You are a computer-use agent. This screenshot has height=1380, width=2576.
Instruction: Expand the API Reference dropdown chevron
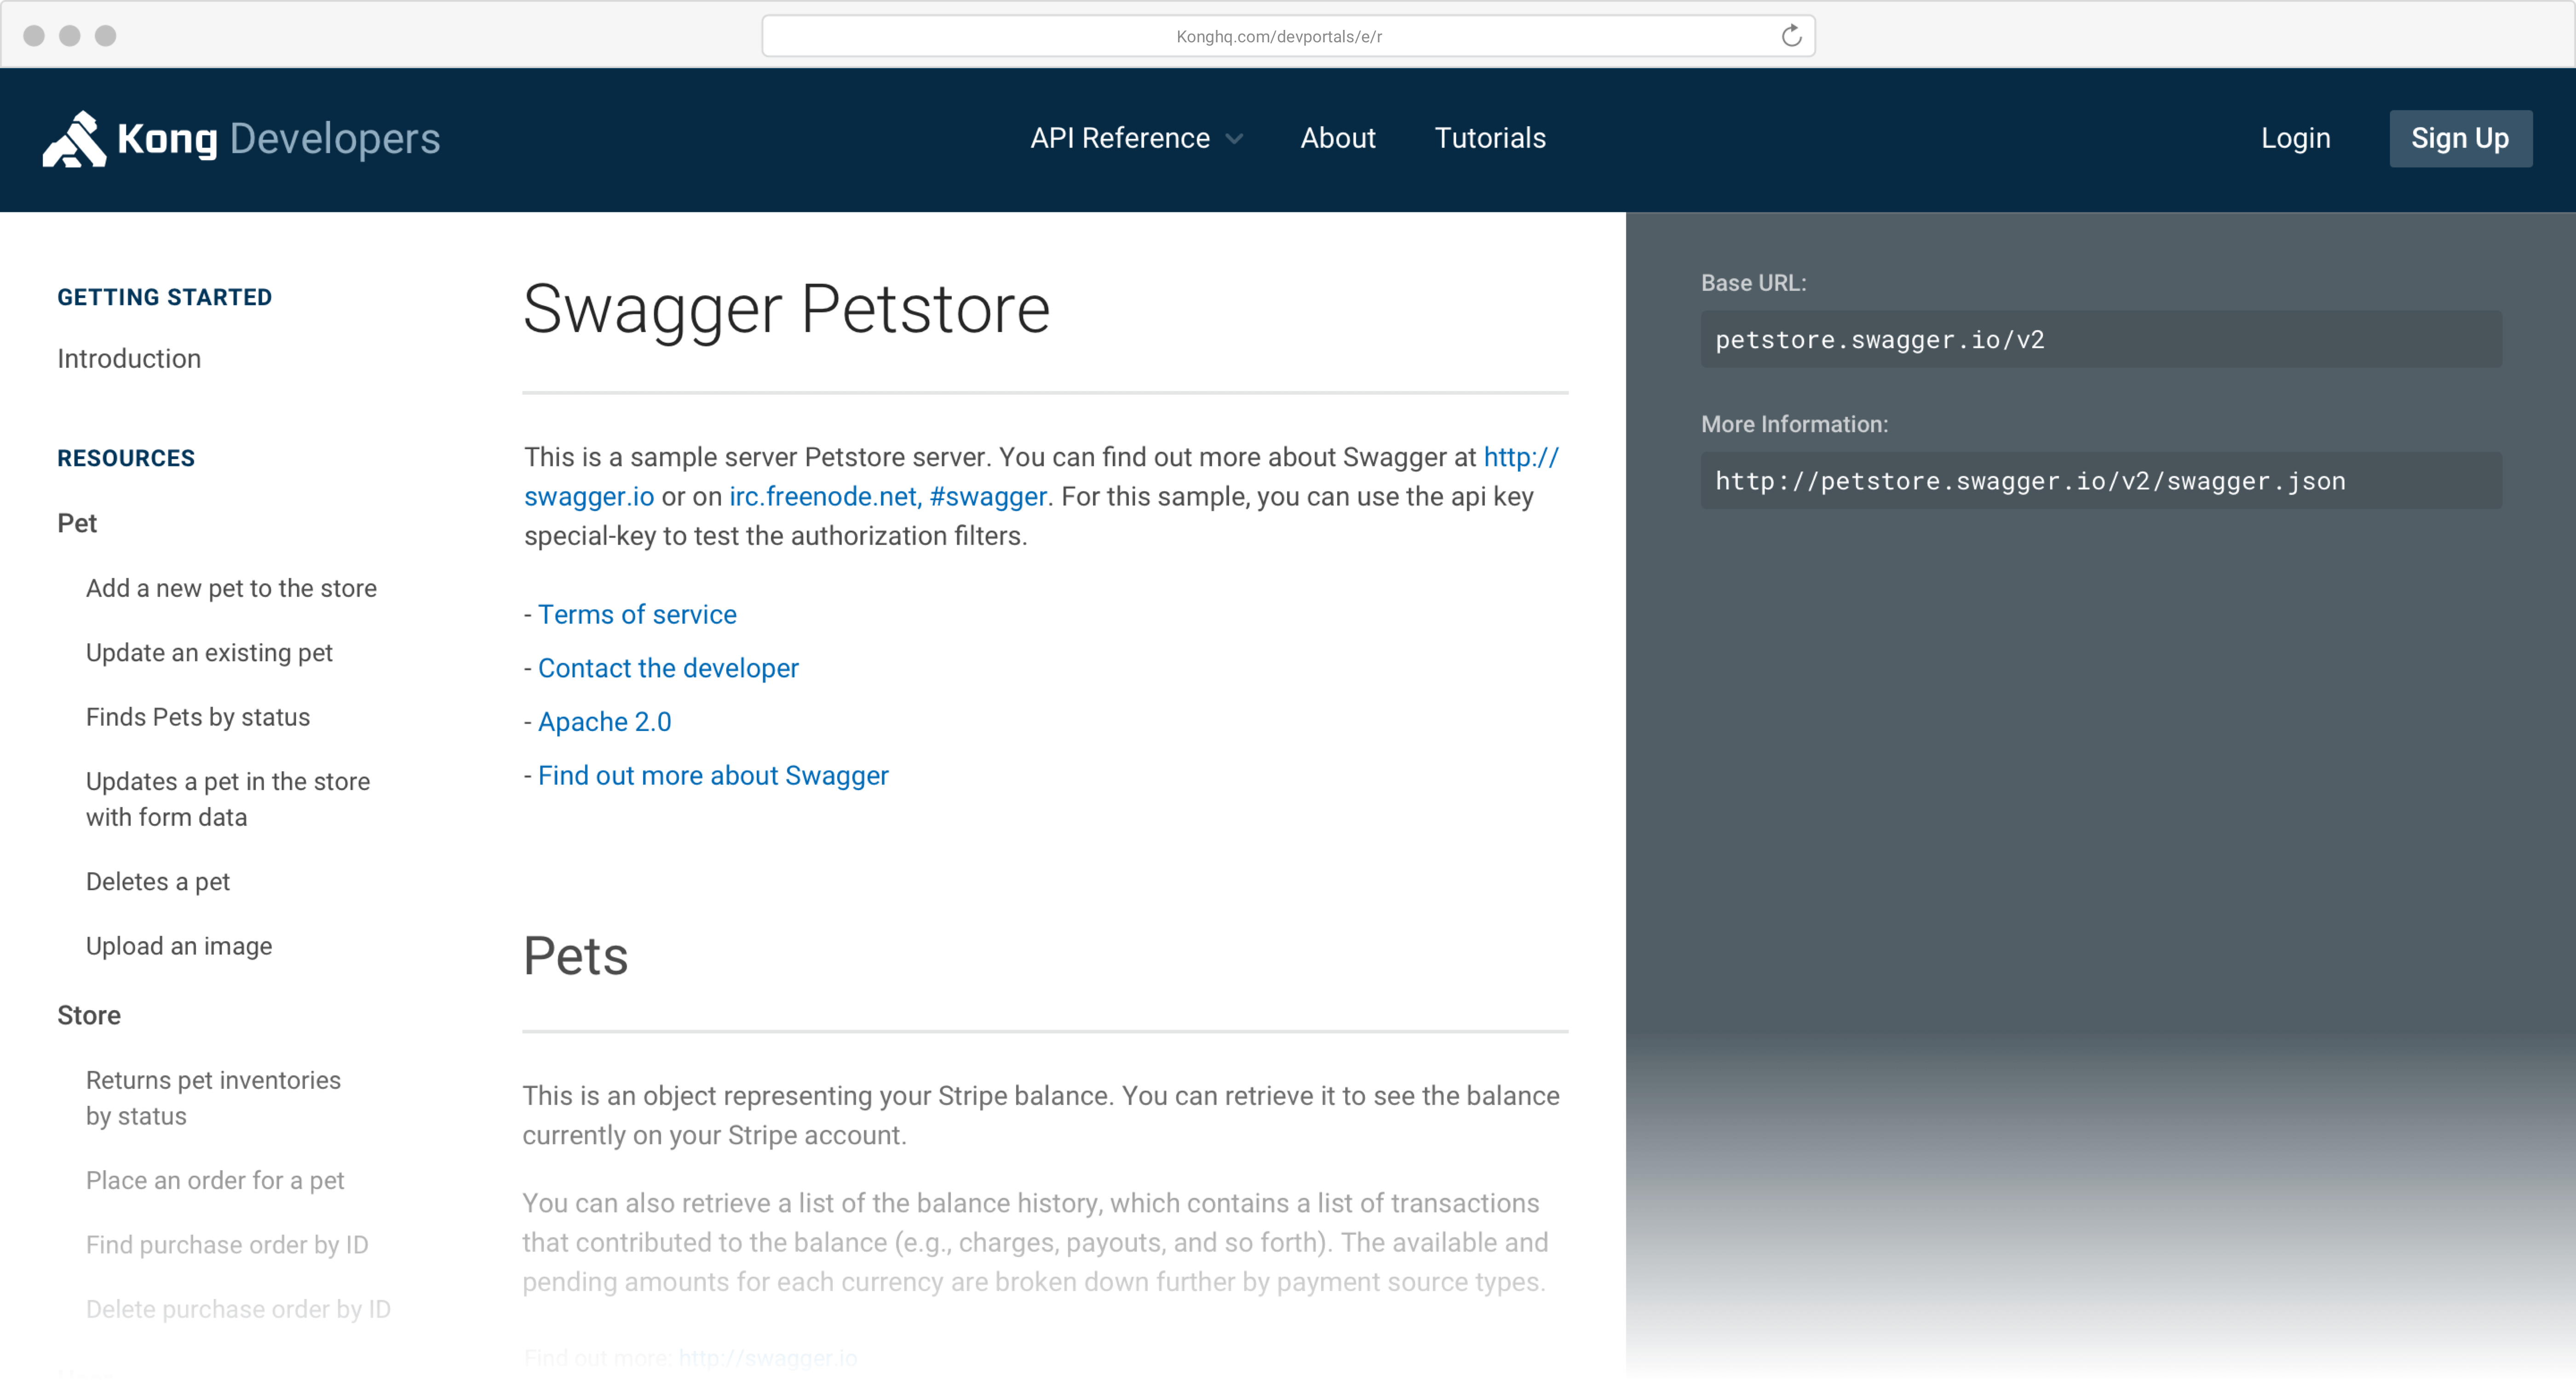pos(1235,139)
